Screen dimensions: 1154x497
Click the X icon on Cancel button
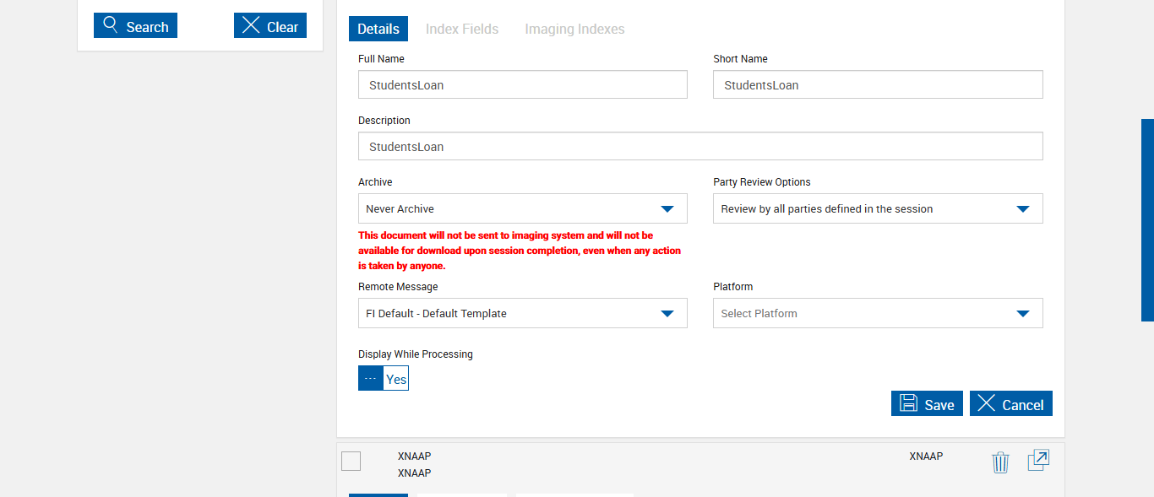coord(986,403)
